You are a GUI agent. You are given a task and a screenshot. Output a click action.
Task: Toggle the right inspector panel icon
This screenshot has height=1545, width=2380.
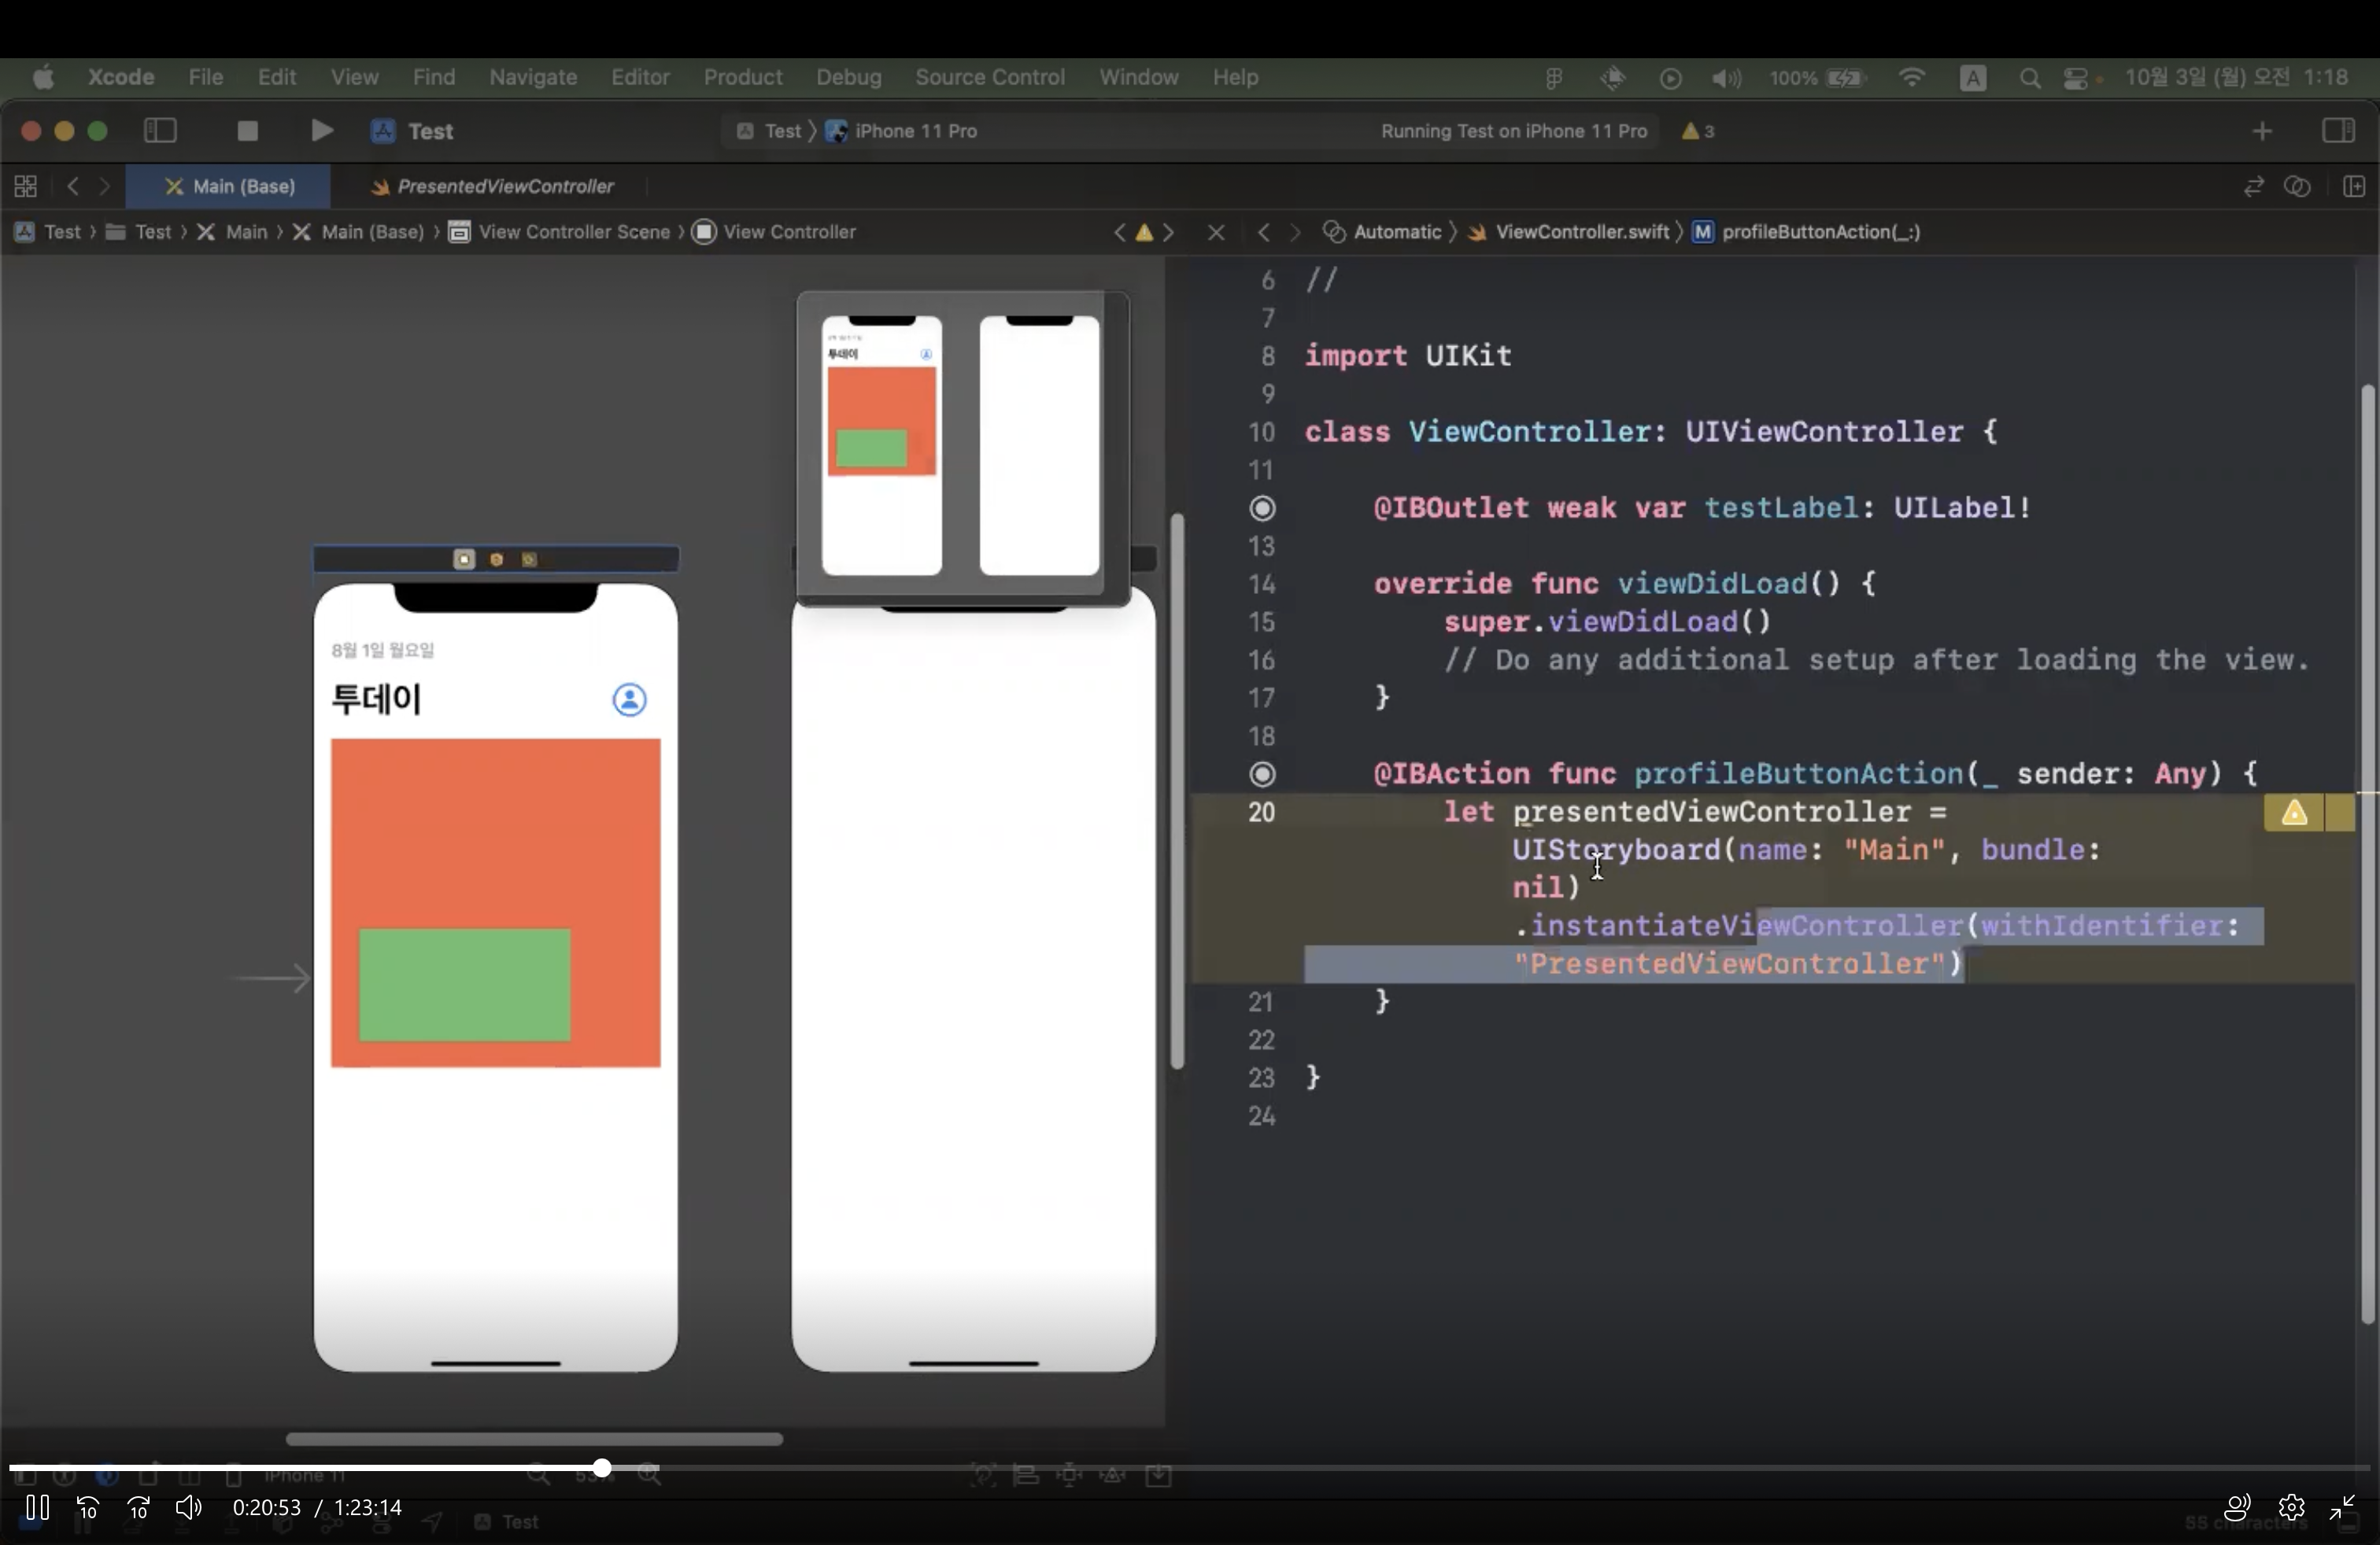coord(2338,131)
